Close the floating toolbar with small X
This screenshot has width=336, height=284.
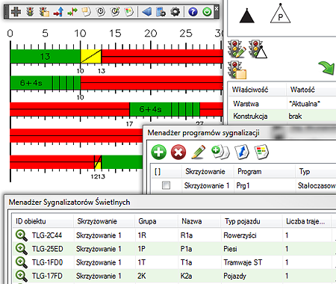point(217,8)
